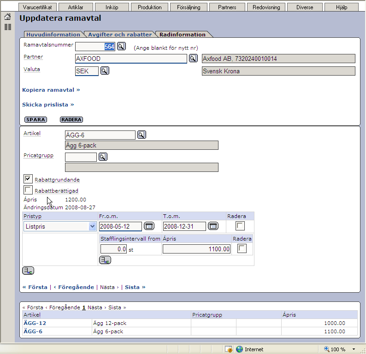Open the Hjälp menu
Image resolution: width=366 pixels, height=354 pixels.
[342, 7]
